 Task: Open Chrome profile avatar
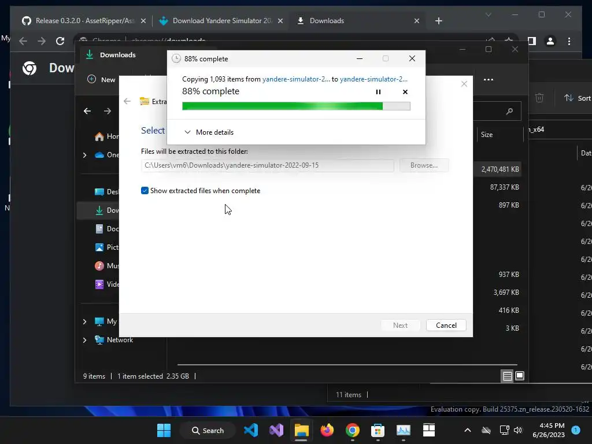[x=550, y=41]
